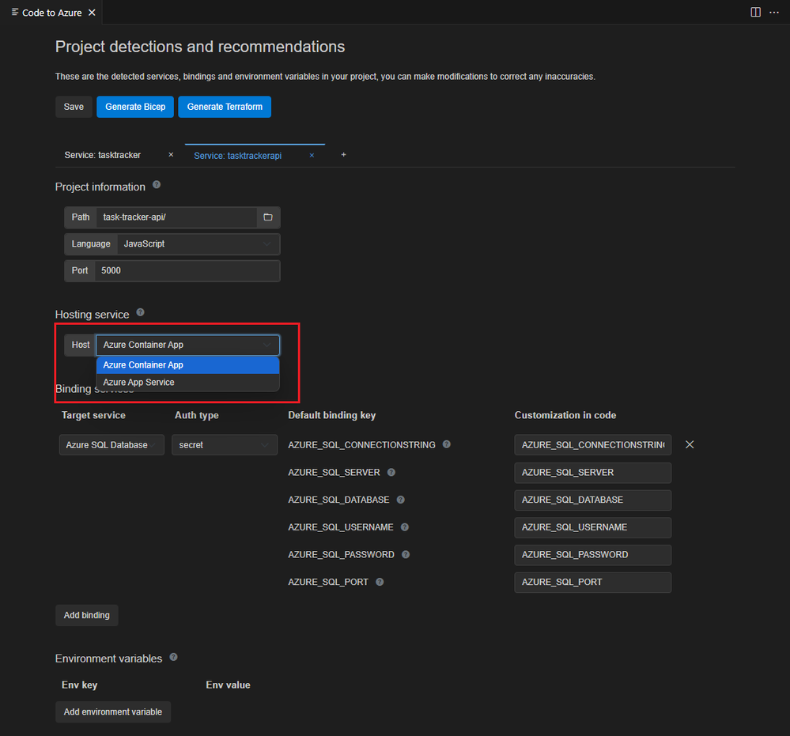Click the Default binding key header
This screenshot has height=736, width=790.
331,415
